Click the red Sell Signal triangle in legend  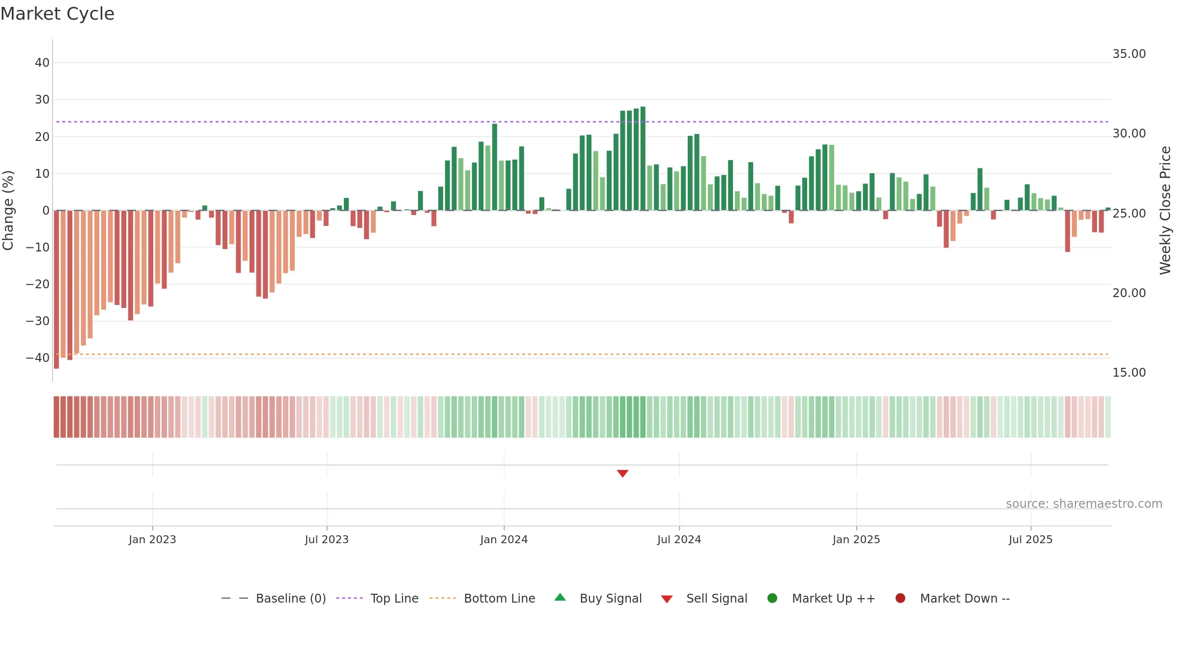tap(667, 599)
